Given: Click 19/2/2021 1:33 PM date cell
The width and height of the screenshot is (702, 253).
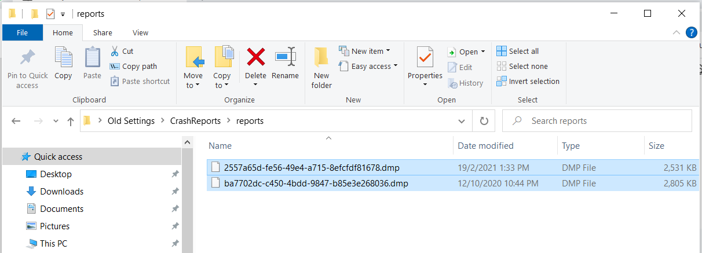Looking at the screenshot, I should (493, 168).
